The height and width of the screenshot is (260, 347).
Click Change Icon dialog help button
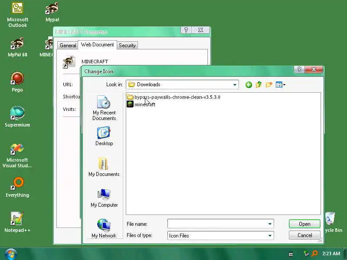tap(299, 69)
